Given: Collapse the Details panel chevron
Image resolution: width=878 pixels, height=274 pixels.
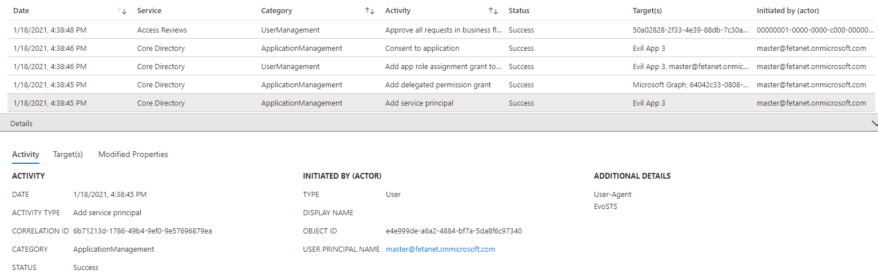Looking at the screenshot, I should point(874,123).
